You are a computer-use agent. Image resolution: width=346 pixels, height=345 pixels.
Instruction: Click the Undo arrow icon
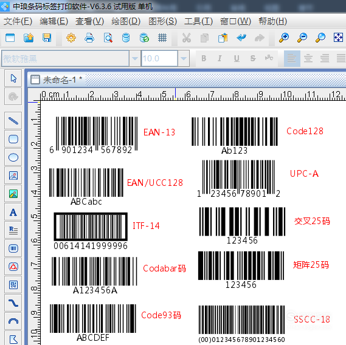241,38
